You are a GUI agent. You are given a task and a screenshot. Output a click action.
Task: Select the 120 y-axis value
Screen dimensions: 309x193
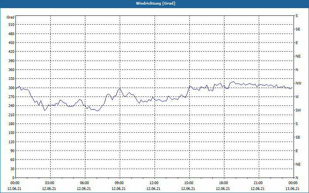click(12, 142)
